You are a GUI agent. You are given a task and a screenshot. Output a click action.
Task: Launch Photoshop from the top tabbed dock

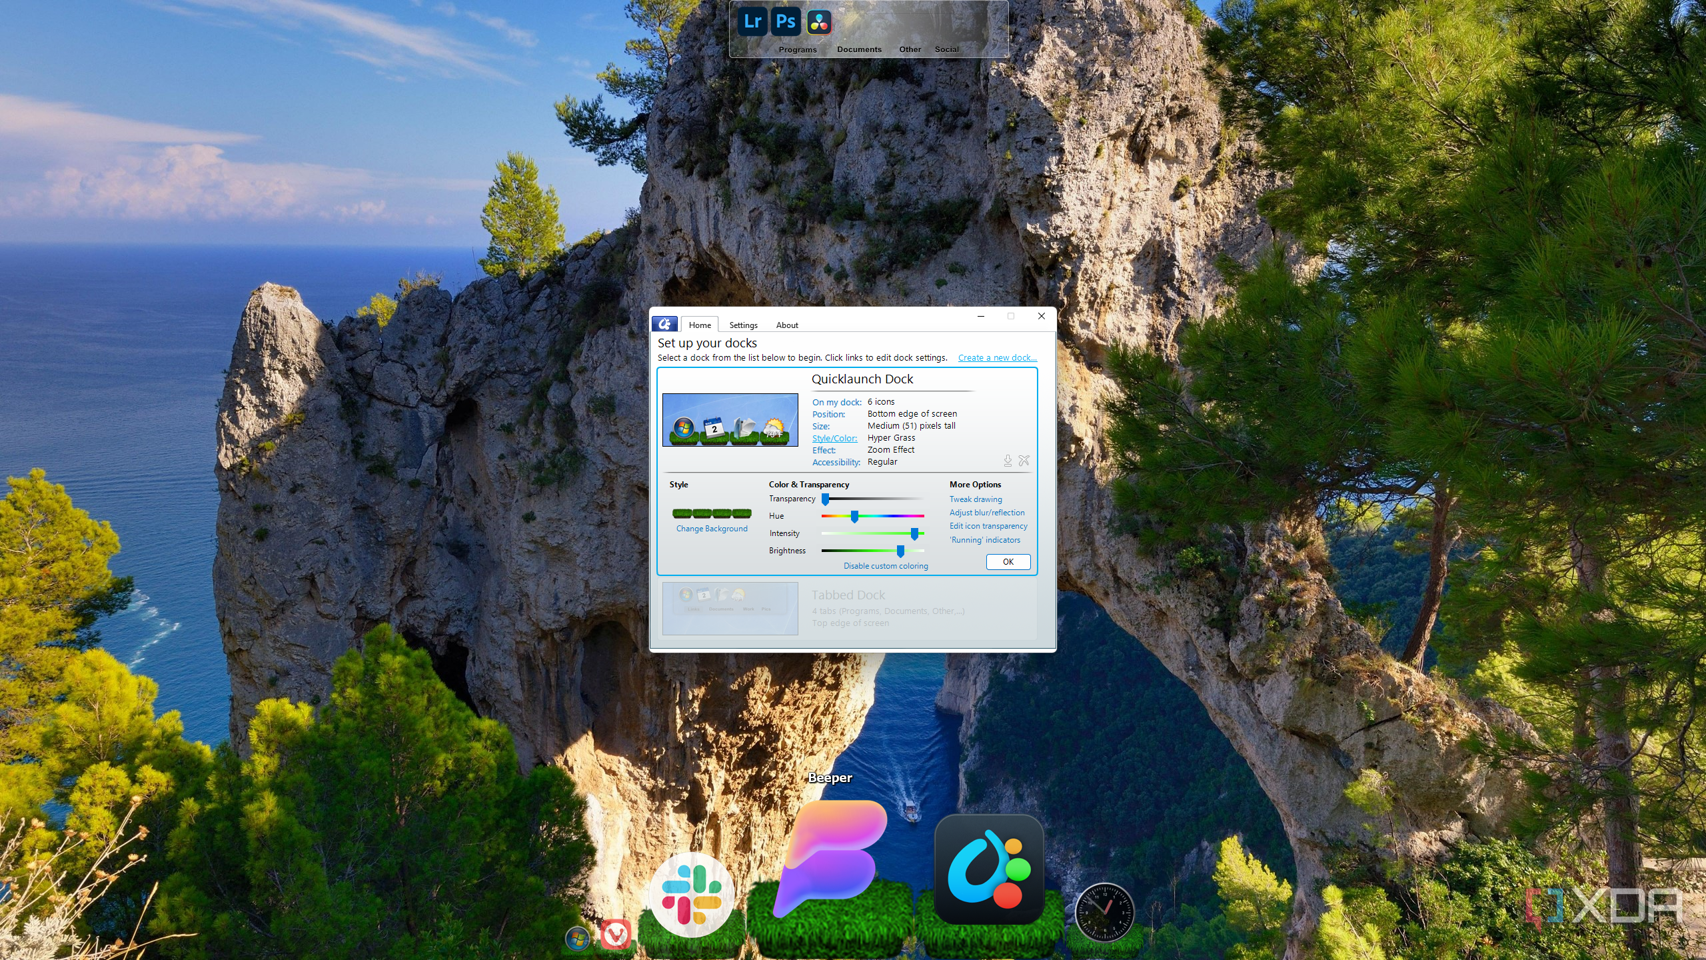click(x=786, y=21)
